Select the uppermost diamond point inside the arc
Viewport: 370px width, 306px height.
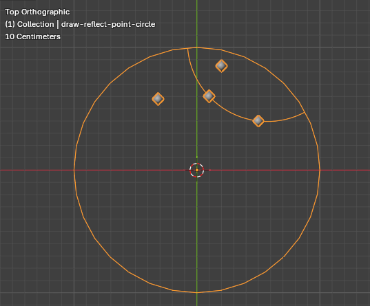[x=221, y=66]
